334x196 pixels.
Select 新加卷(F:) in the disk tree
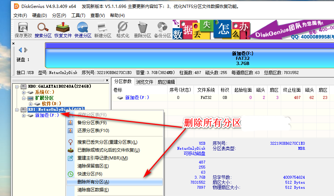pyautogui.click(x=47, y=115)
